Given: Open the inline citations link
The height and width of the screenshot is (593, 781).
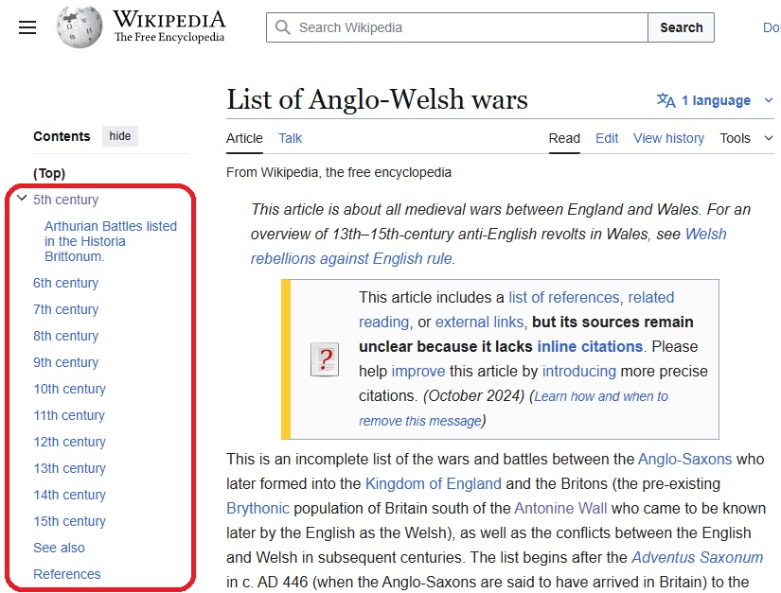Looking at the screenshot, I should (x=590, y=346).
